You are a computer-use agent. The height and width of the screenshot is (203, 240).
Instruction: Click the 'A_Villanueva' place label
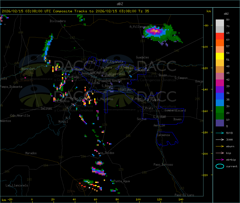point(139,27)
